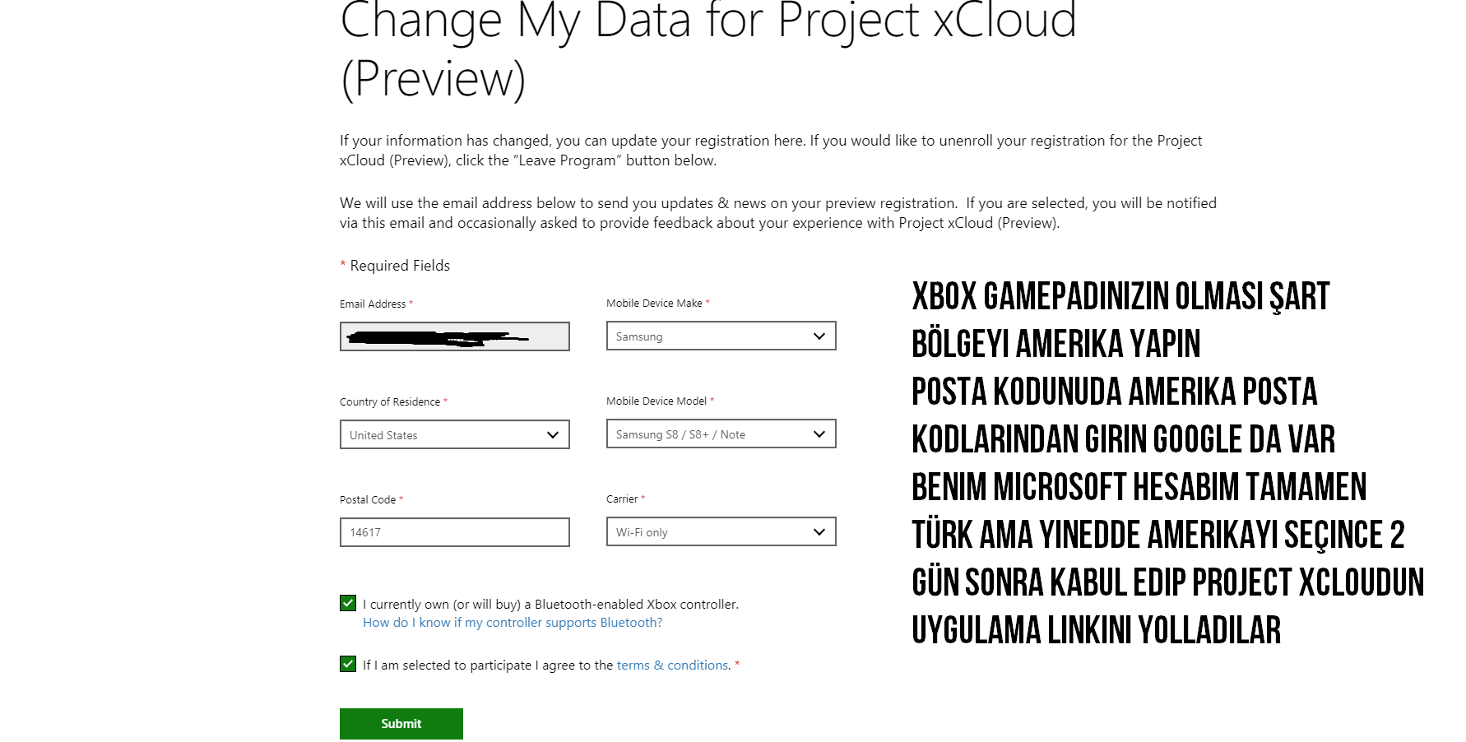This screenshot has height=742, width=1466.
Task: Open the controller supports Bluetooth help link
Action: 513,623
